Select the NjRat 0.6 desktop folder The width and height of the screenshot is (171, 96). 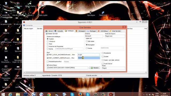pos(6,31)
